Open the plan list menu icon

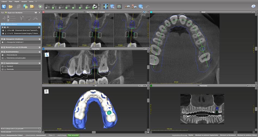click(36, 13)
